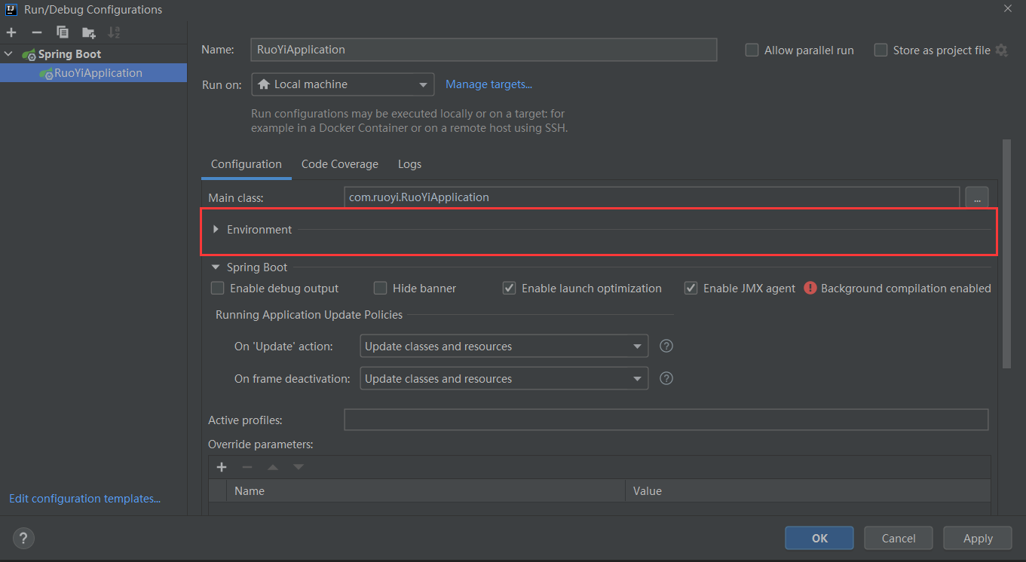
Task: Click the Remove Configuration minus icon
Action: click(36, 32)
